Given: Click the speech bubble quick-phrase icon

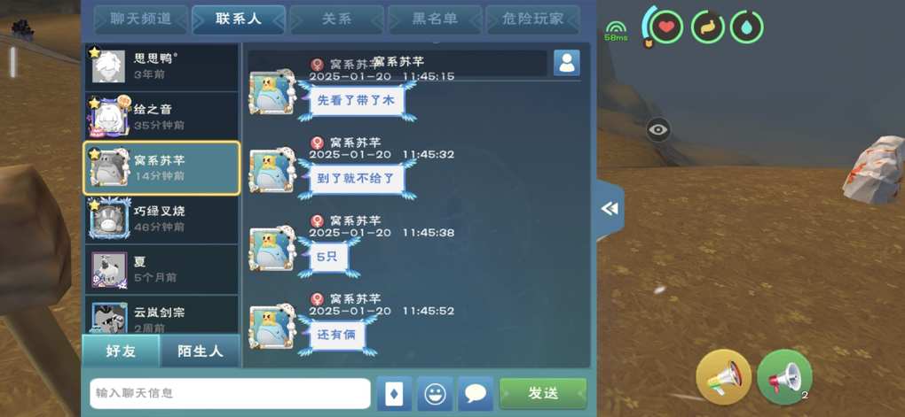Looking at the screenshot, I should (x=476, y=394).
